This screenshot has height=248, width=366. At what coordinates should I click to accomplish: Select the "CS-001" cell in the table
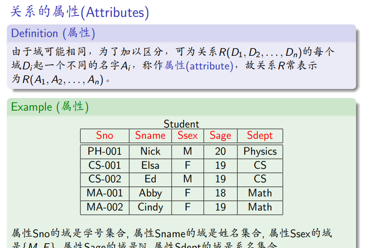click(104, 165)
